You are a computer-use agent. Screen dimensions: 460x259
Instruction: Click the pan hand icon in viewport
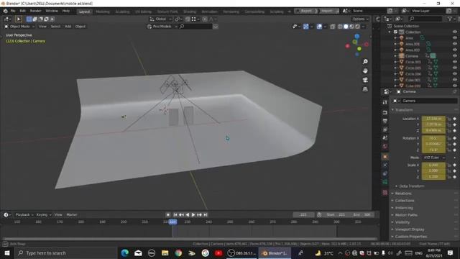365,71
